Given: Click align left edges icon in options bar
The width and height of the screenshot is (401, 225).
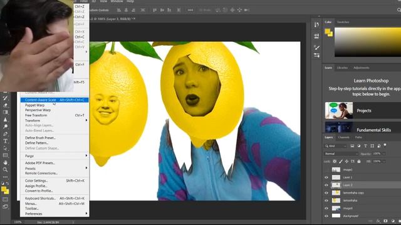Looking at the screenshot, I should point(119,10).
